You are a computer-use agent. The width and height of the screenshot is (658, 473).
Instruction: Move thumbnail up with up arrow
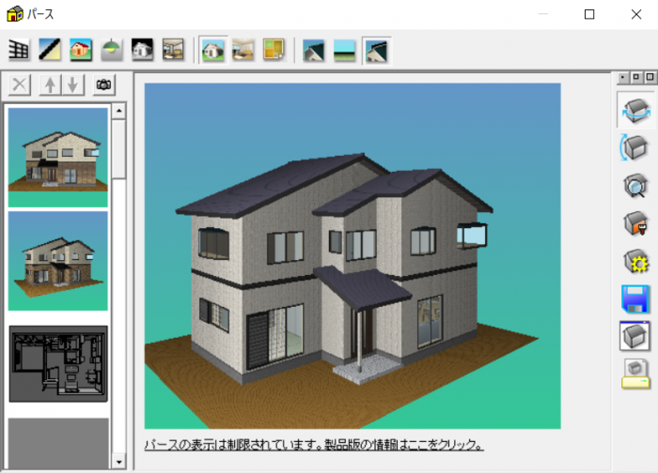[51, 85]
